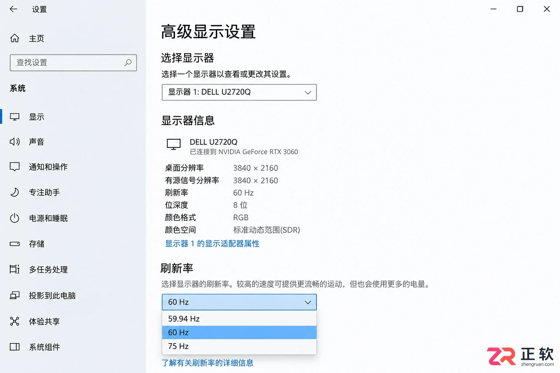This screenshot has width=560, height=373.
Task: Click the RGB color format value
Action: 241,218
